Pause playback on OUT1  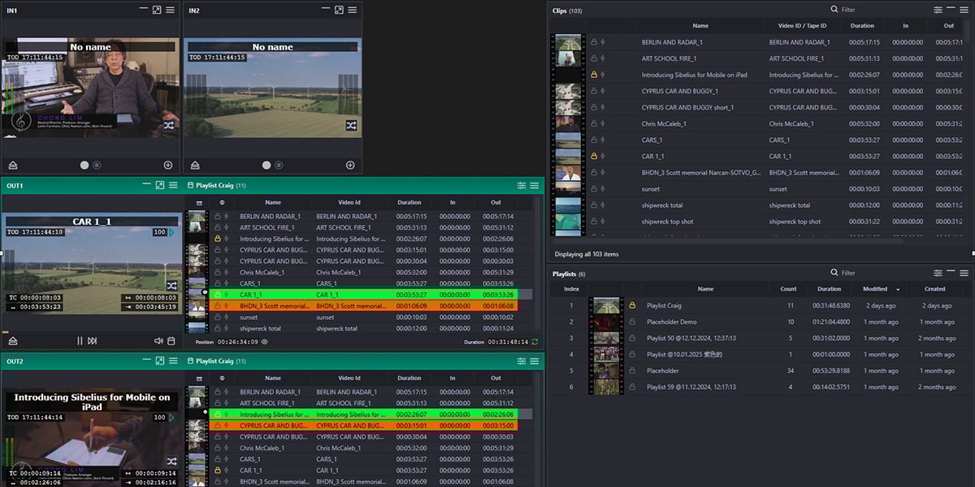(80, 341)
